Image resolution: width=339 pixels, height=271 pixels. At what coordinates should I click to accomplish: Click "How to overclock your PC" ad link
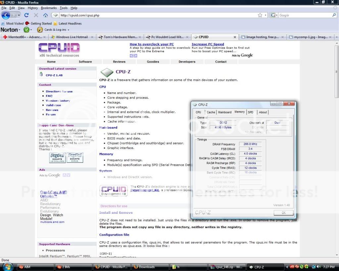[x=152, y=44]
